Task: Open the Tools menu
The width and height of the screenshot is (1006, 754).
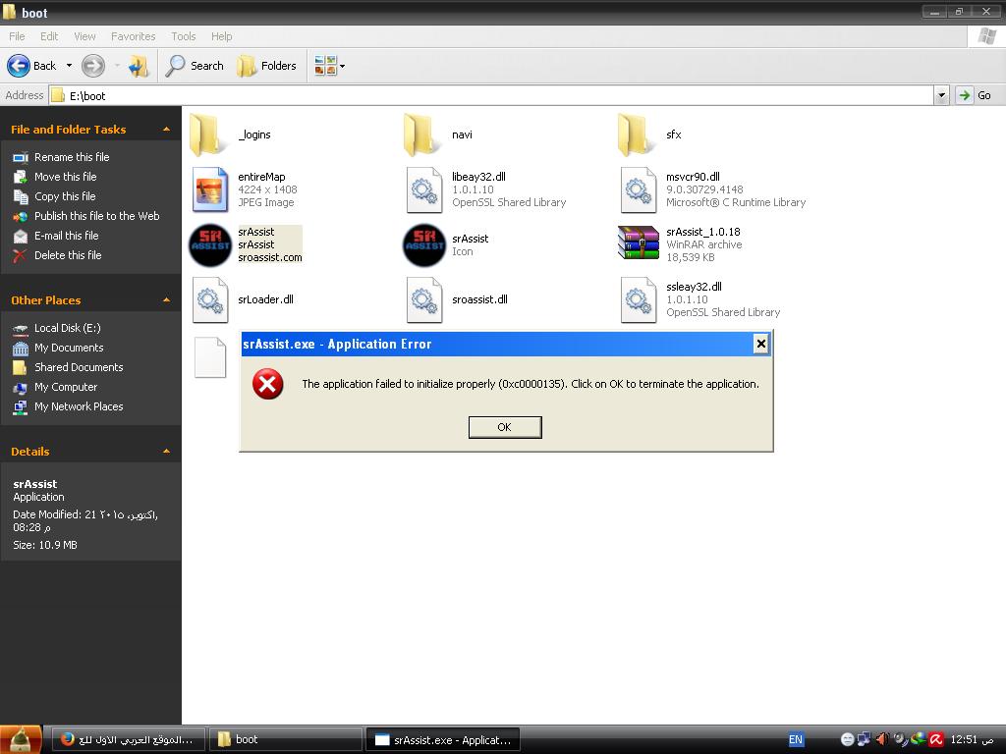Action: [x=183, y=36]
